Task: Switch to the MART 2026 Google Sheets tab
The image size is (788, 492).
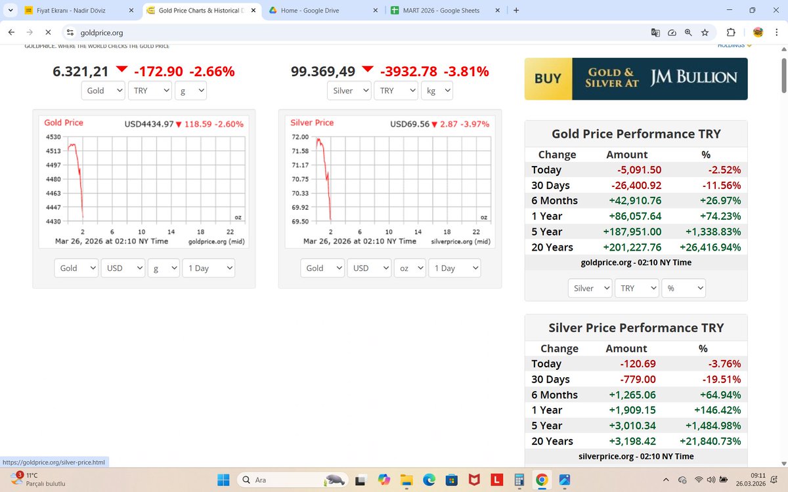Action: (x=447, y=10)
